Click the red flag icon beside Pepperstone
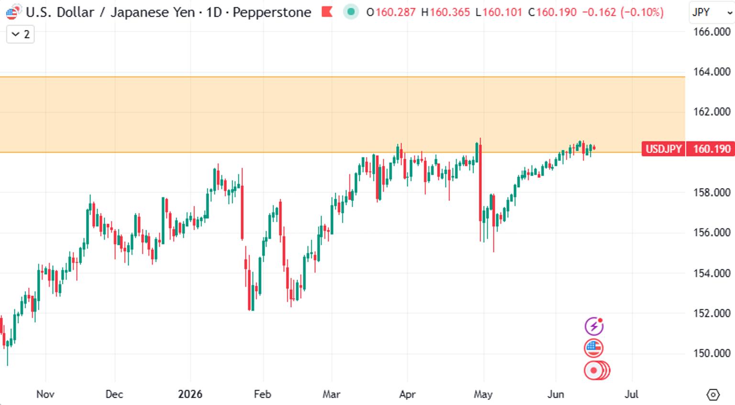This screenshot has width=735, height=405. tap(327, 11)
